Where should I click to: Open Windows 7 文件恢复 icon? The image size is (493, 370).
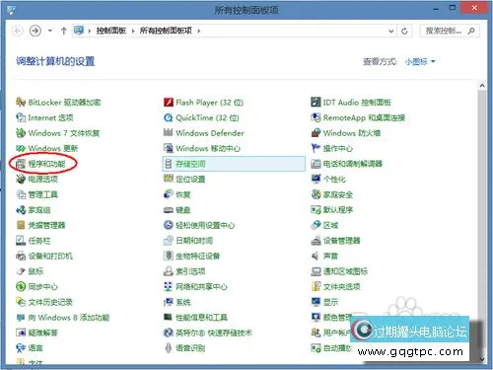point(21,133)
